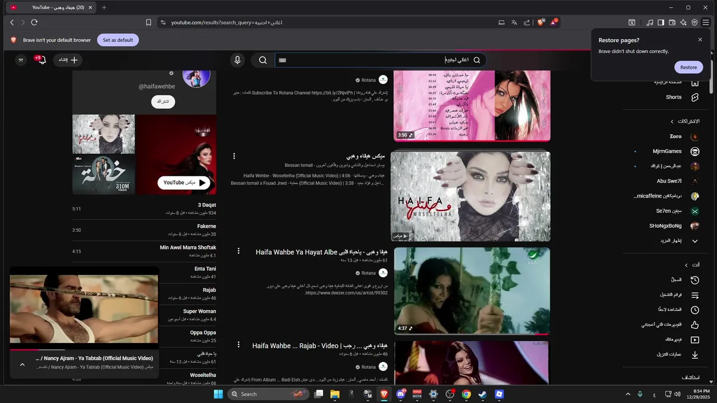Open options menu for the Rajab video
Image resolution: width=717 pixels, height=403 pixels.
click(239, 345)
